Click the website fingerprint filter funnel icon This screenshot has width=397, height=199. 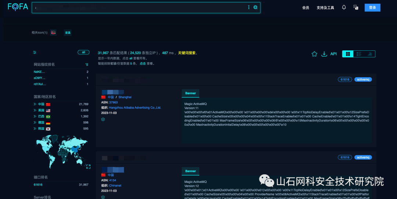pos(87,65)
